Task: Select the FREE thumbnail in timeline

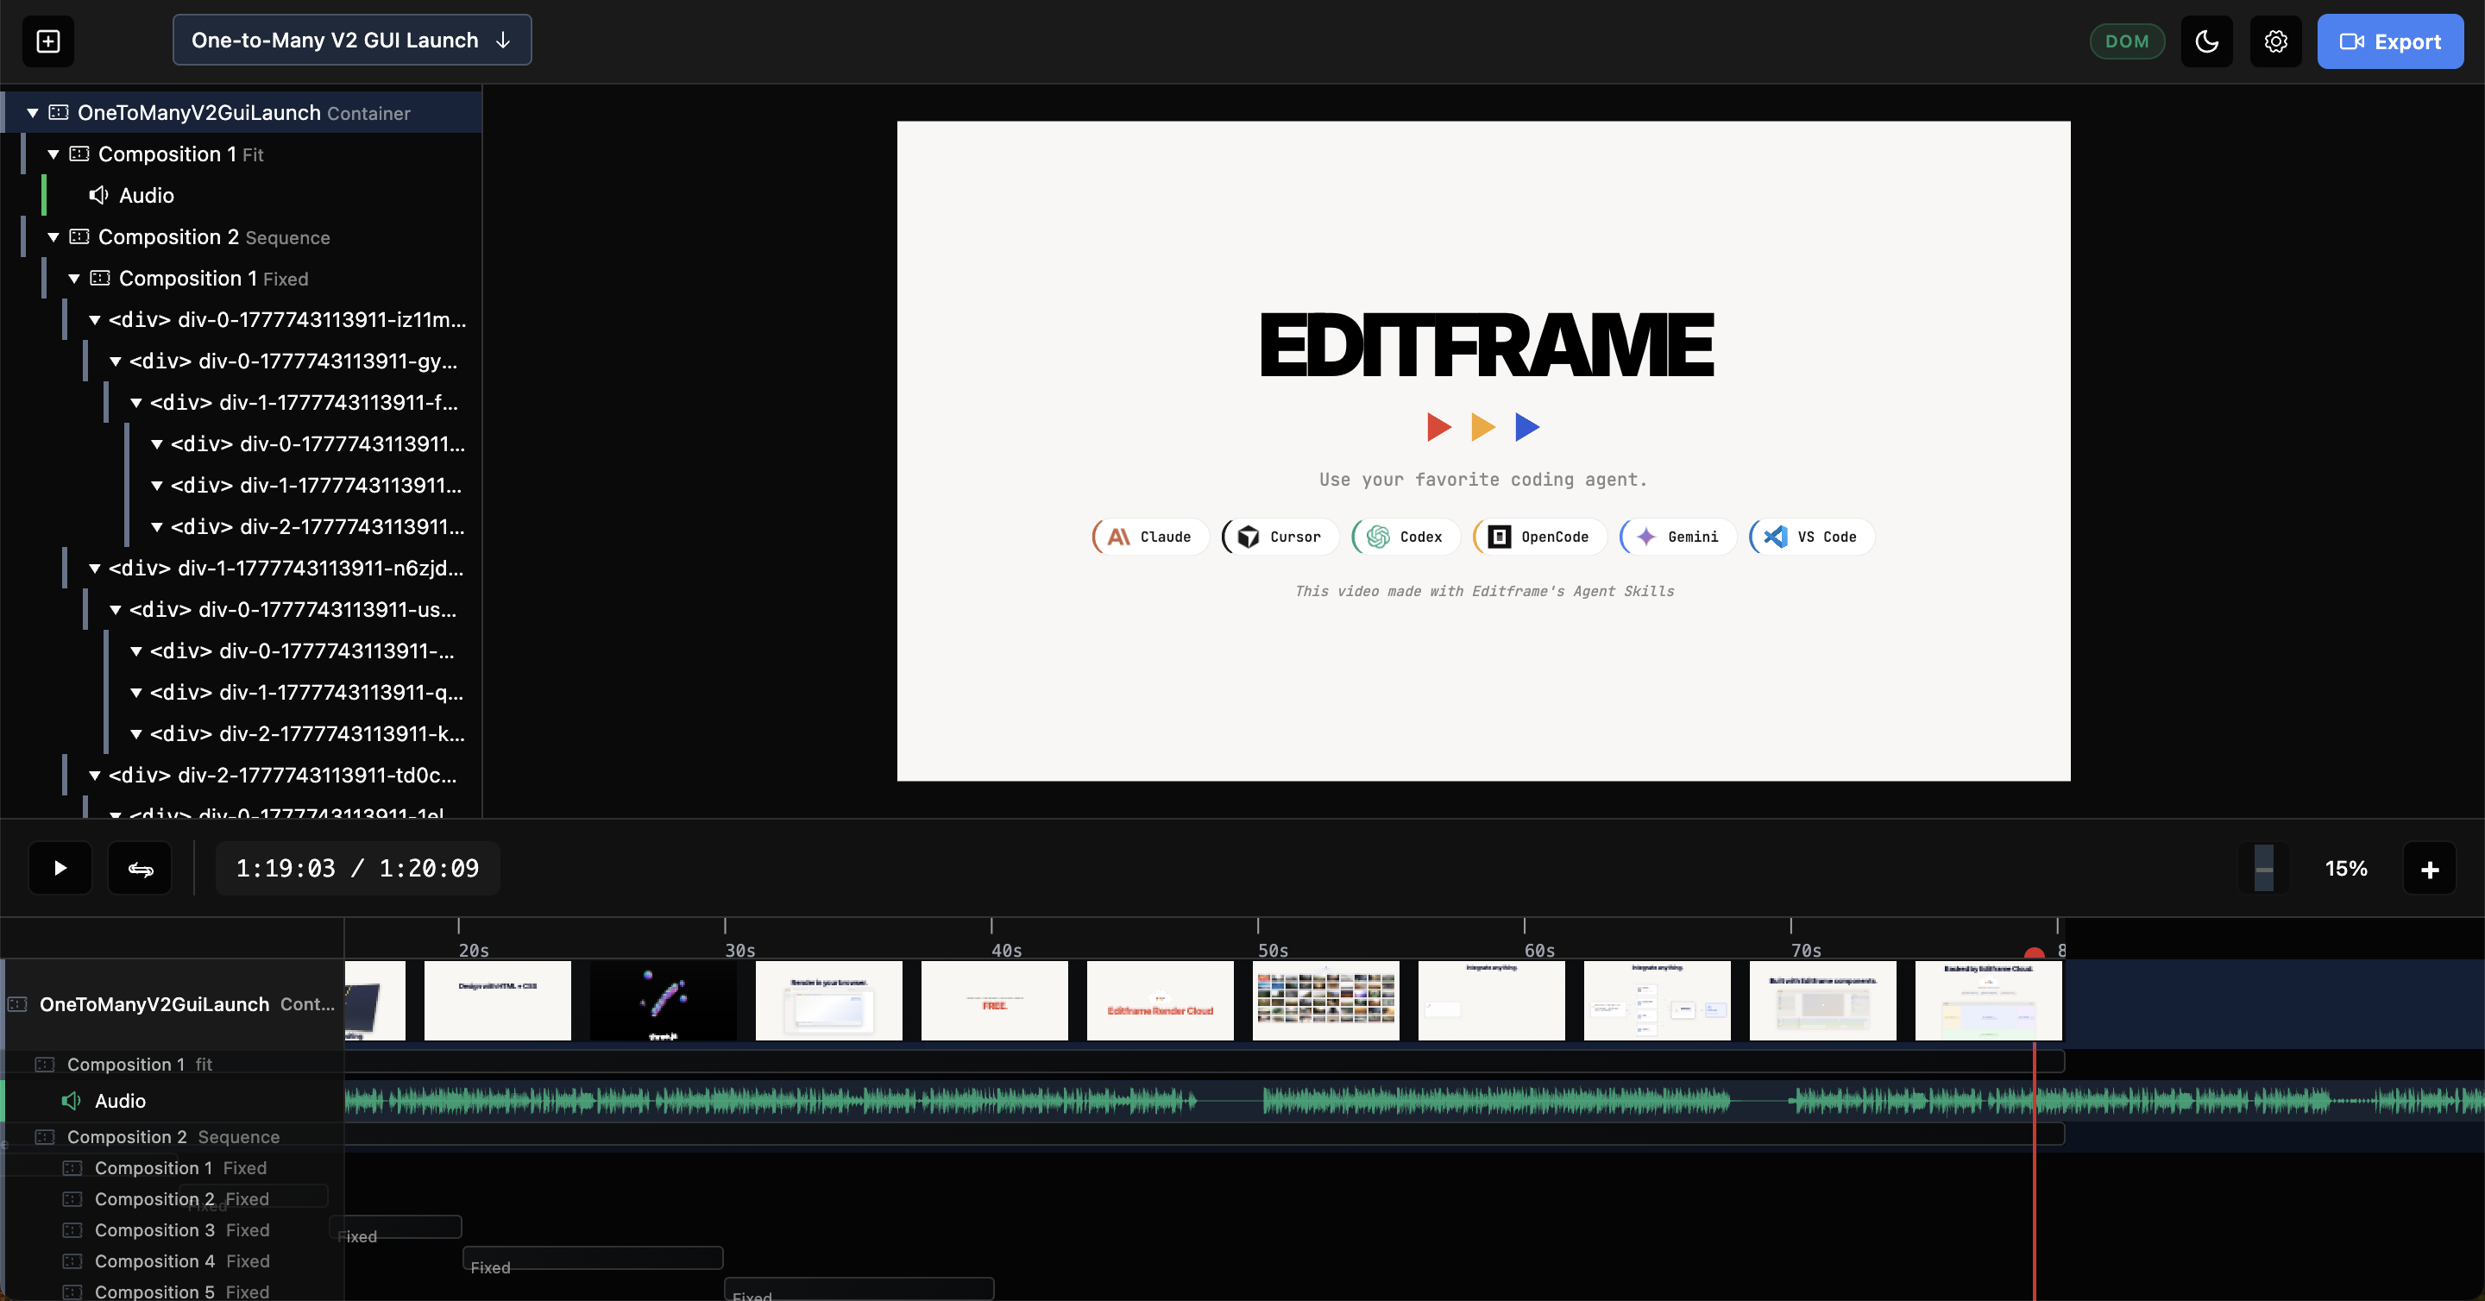Action: click(995, 1000)
